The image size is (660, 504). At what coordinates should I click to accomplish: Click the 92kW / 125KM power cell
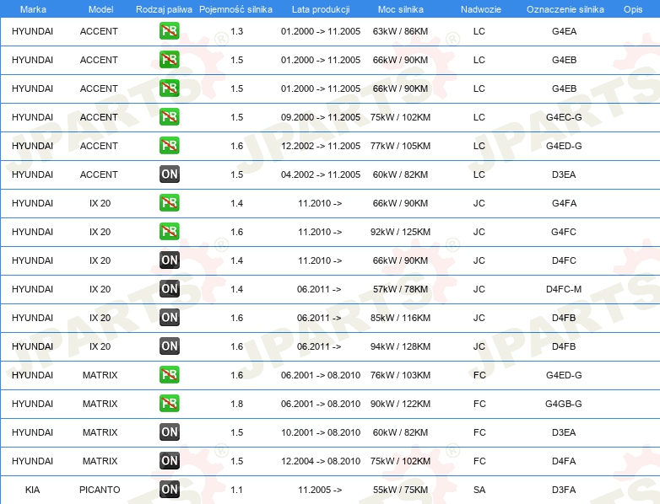coord(400,232)
